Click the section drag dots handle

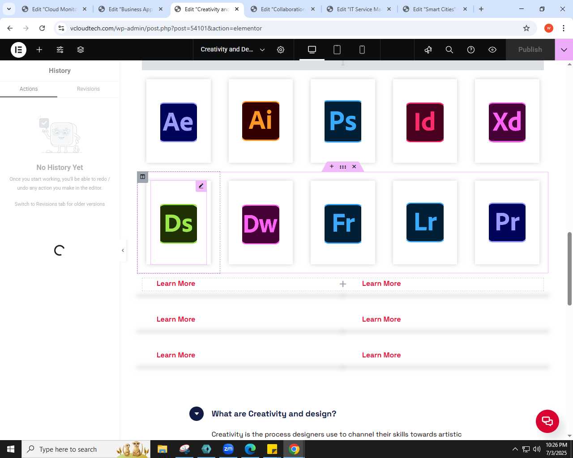click(x=343, y=166)
